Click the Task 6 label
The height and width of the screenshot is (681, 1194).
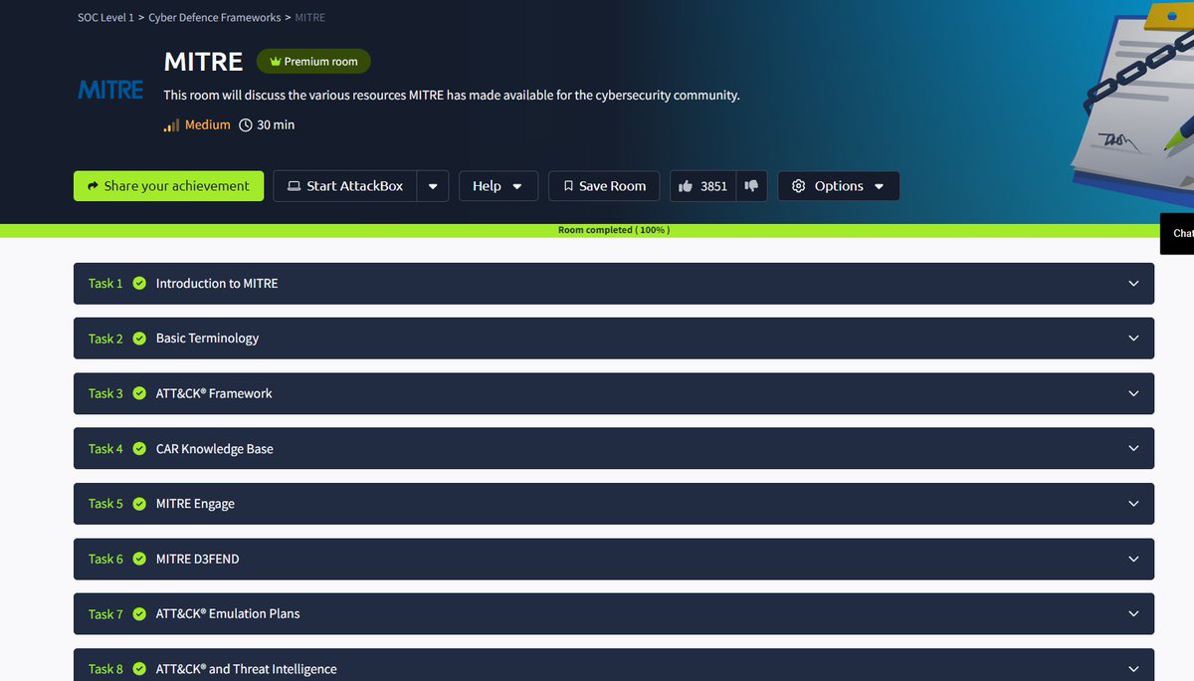[x=105, y=560]
